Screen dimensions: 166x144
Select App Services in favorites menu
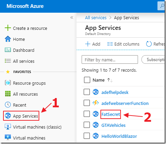[21, 116]
